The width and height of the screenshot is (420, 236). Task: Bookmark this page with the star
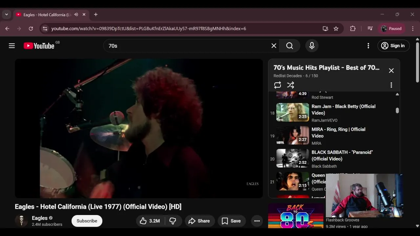(x=336, y=29)
